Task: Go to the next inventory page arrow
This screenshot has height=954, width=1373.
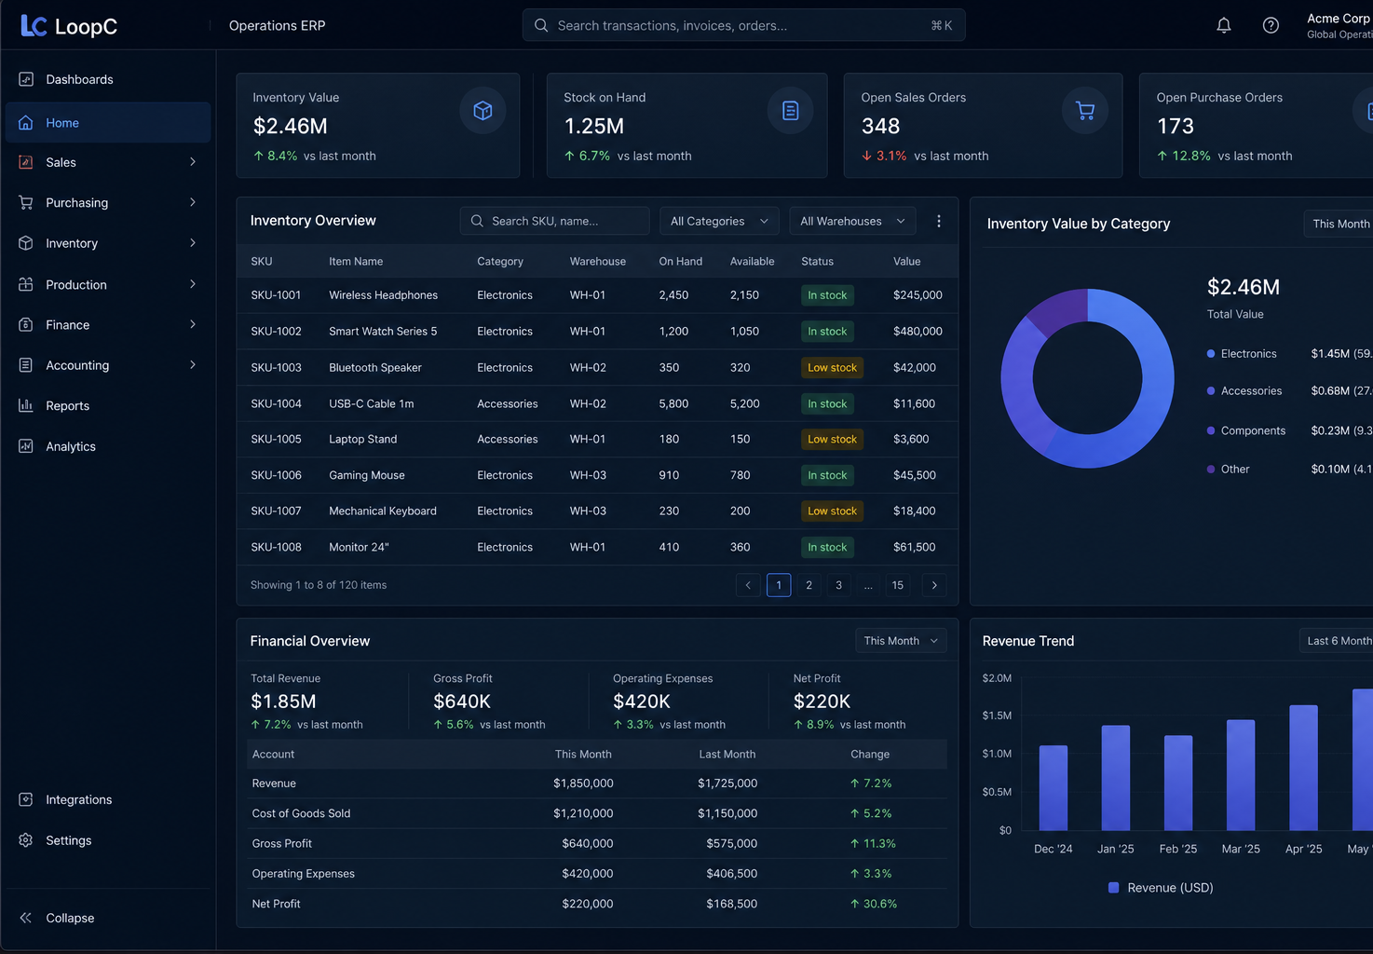Action: (934, 585)
